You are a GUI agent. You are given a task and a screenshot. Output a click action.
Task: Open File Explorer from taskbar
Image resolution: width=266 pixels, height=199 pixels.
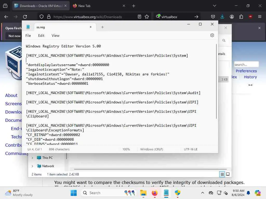point(143,193)
